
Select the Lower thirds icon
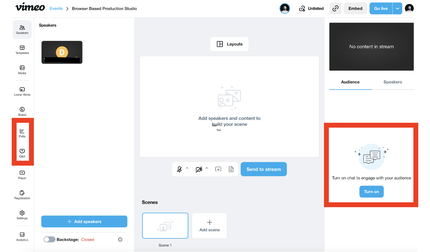click(x=22, y=91)
